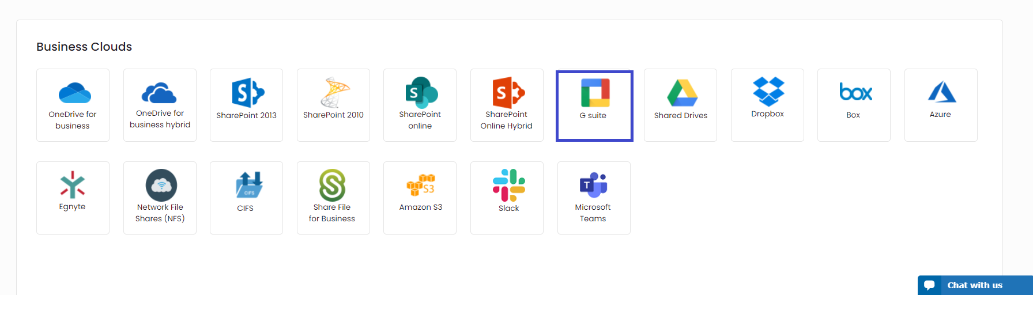Click the 'Egnyte' label text
The width and height of the screenshot is (1033, 321).
pos(72,206)
